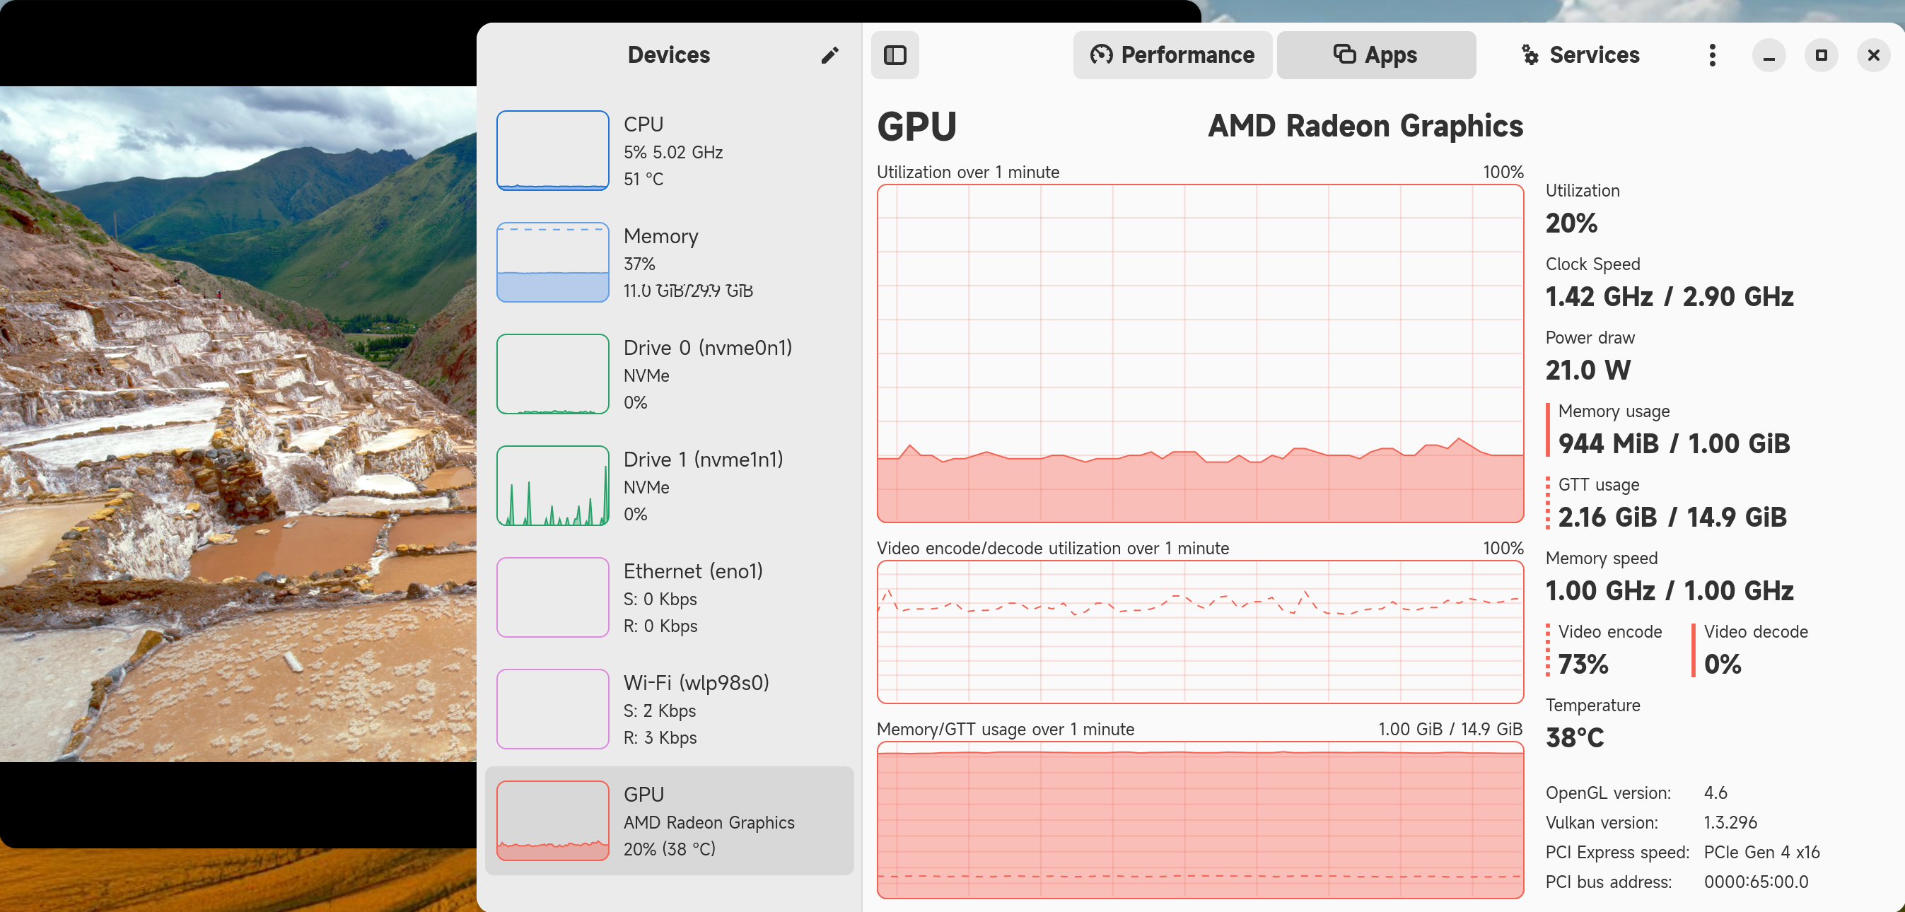Switch to the Apps tab
Image resolution: width=1905 pixels, height=912 pixels.
pos(1375,55)
